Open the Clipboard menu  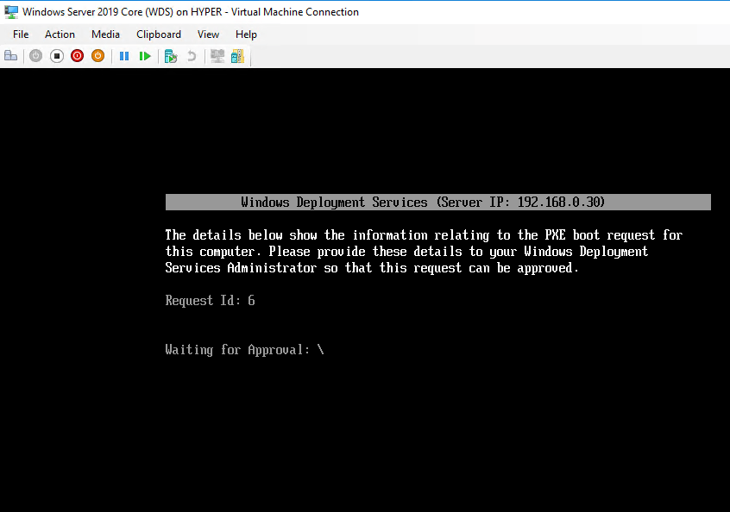159,34
